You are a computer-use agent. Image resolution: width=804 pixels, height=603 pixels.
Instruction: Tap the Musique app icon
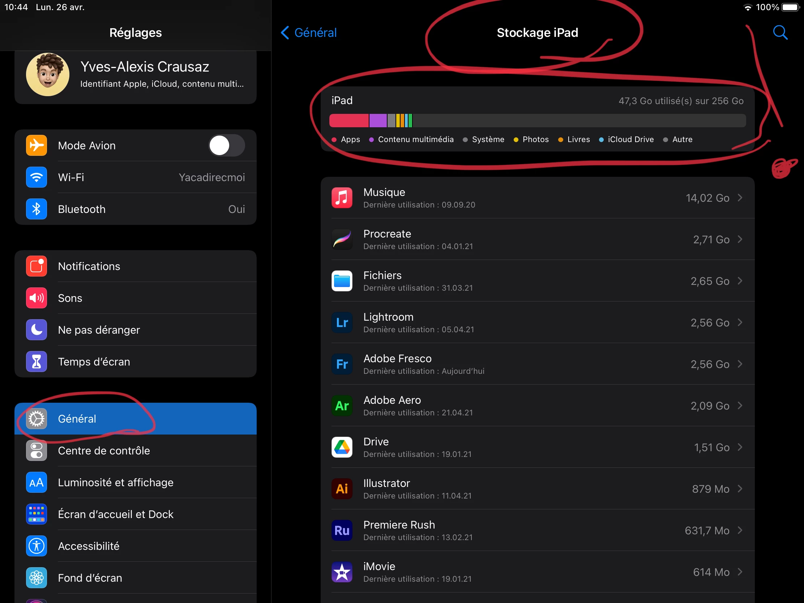click(x=342, y=198)
